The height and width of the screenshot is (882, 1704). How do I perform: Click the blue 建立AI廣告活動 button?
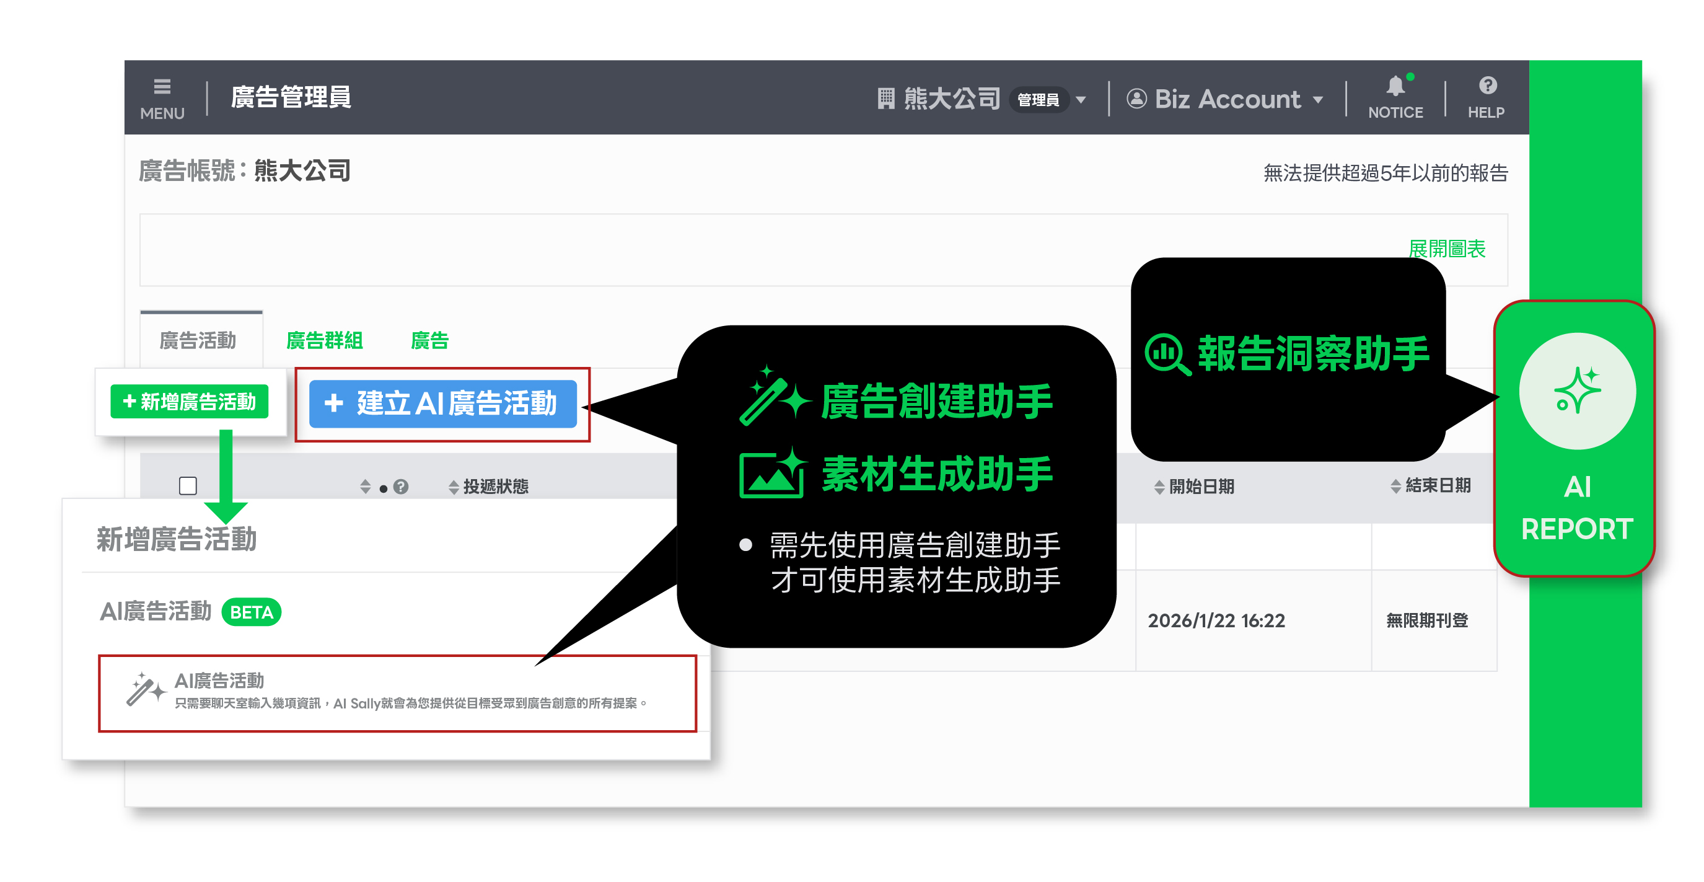[442, 404]
